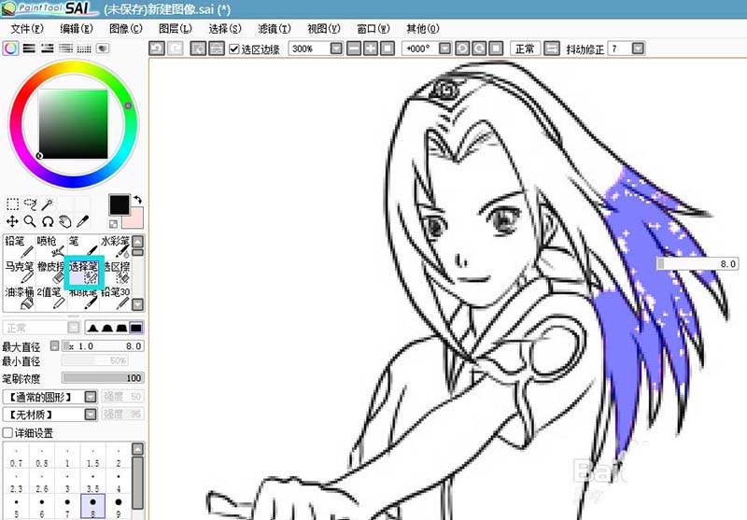Open the +000° rotation angle dropdown

444,49
